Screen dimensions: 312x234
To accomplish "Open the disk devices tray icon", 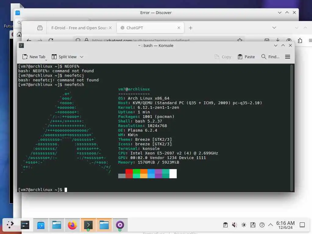I will pyautogui.click(x=253, y=225).
